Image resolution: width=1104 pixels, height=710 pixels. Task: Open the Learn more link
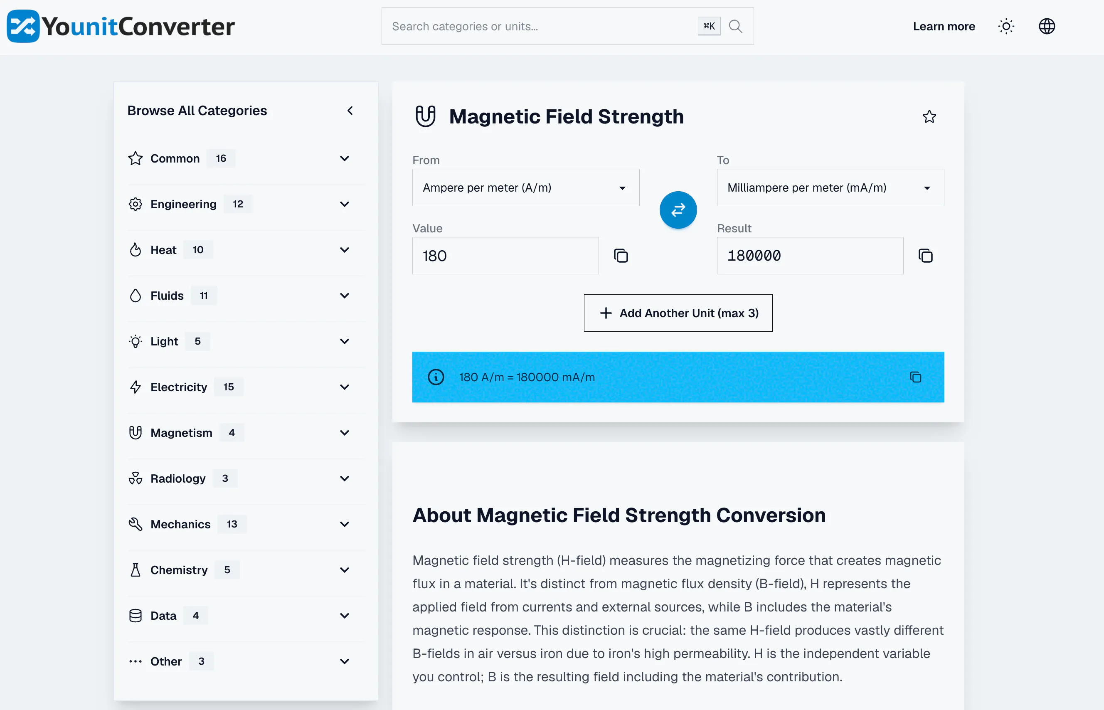coord(944,26)
